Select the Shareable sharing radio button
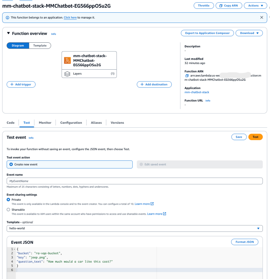 pos(8,210)
